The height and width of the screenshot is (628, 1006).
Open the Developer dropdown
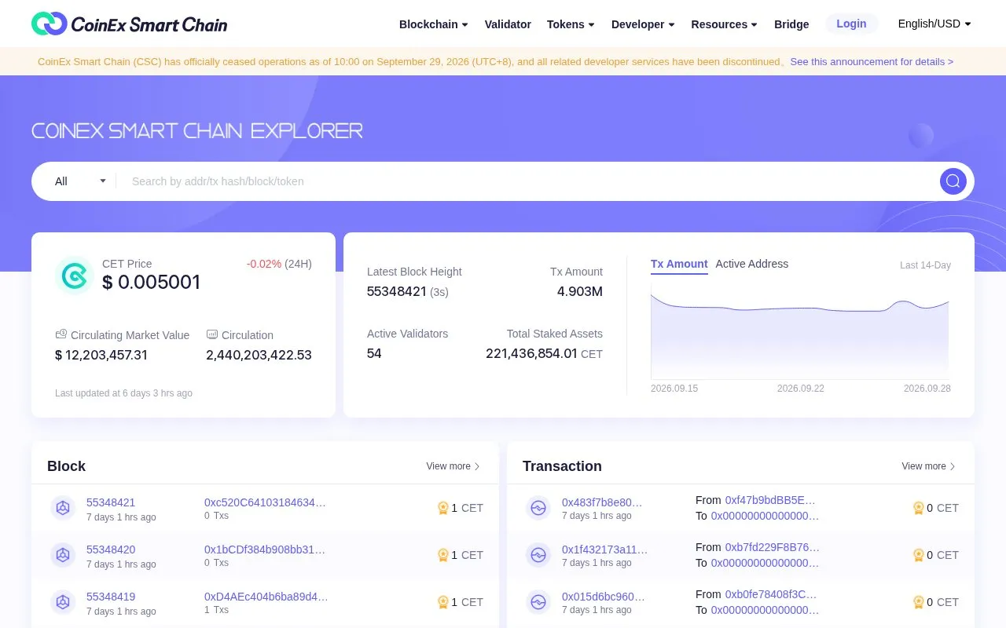(x=643, y=24)
